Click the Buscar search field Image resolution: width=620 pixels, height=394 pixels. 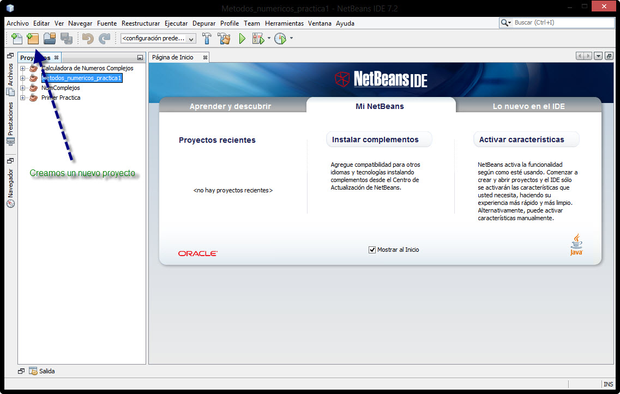[x=563, y=22]
